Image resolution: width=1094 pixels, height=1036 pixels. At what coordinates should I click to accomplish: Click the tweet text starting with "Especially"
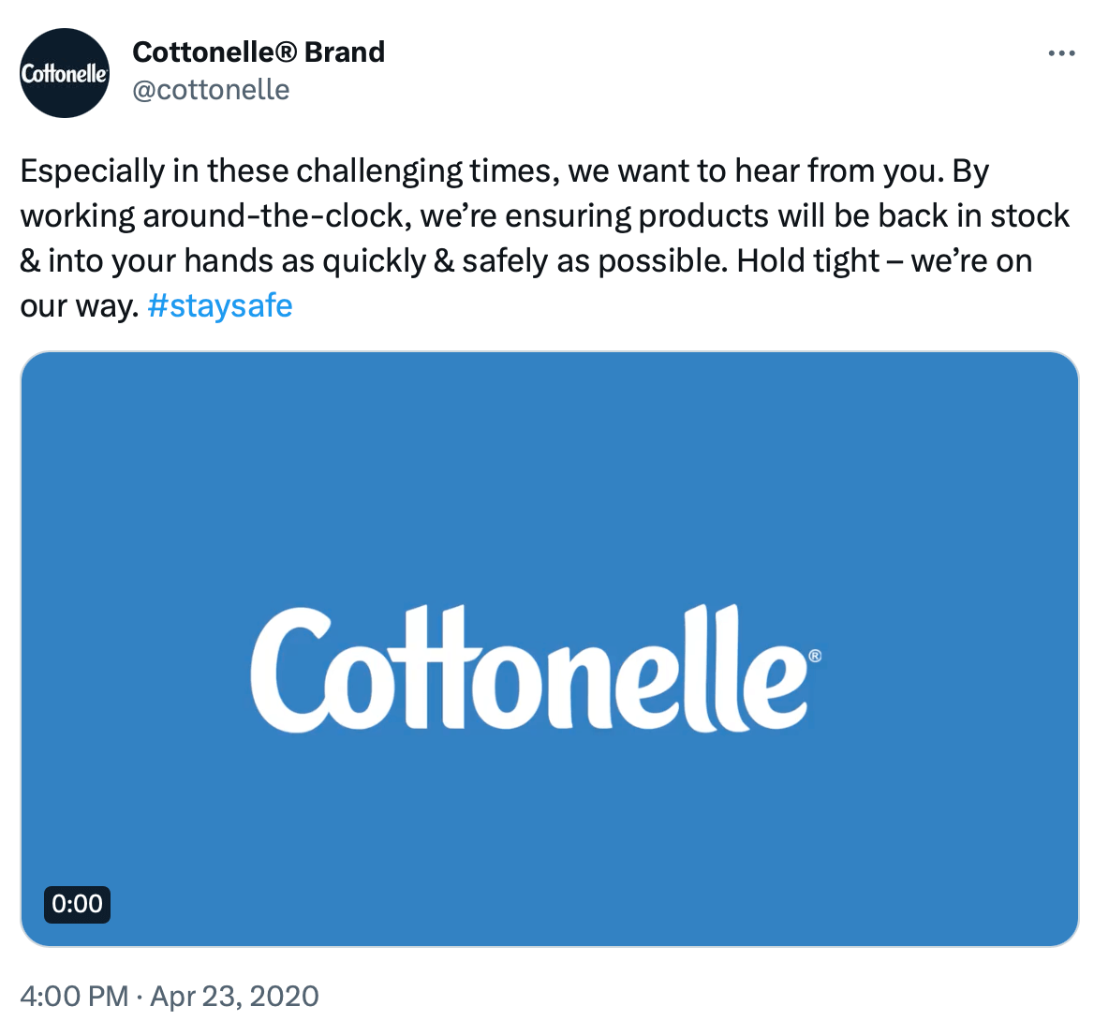543,238
